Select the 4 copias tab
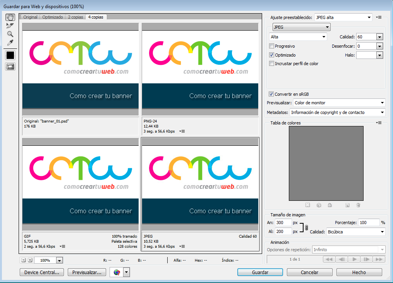 tap(96, 17)
